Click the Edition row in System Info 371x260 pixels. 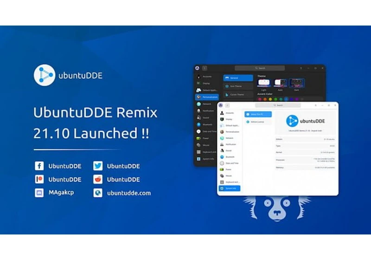305,139
